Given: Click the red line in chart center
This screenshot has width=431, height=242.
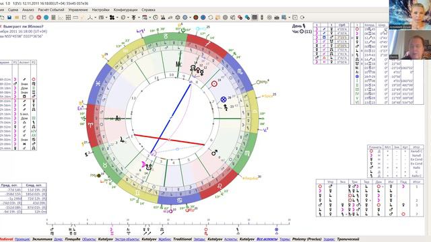Looking at the screenshot, I should [x=169, y=140].
